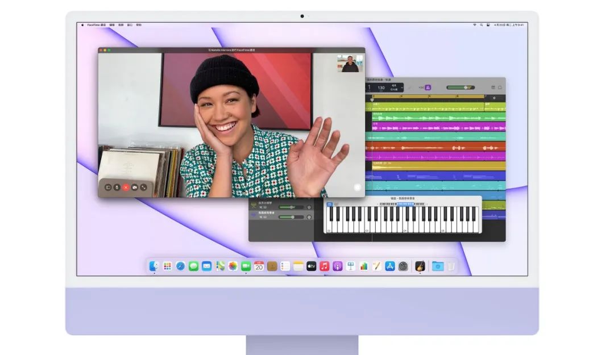This screenshot has height=355, width=614.
Task: End the FaceTime call with red button
Action: click(x=126, y=187)
